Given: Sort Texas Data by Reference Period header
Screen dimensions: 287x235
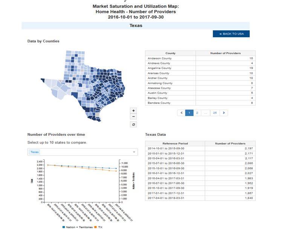Looking at the screenshot, I should pos(175,144).
